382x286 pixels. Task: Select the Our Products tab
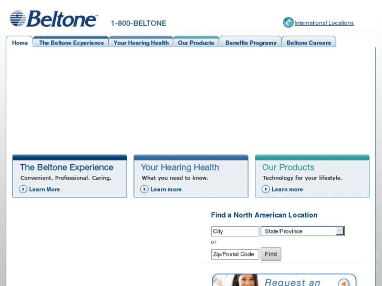196,43
